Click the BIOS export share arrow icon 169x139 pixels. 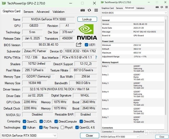pyautogui.click(x=79, y=45)
